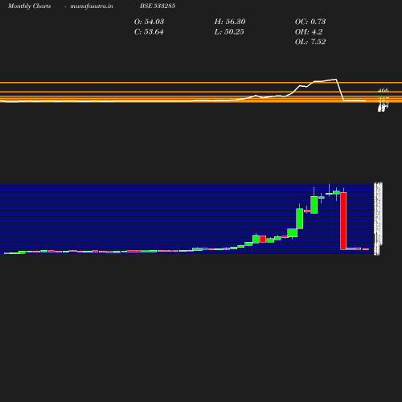This screenshot has height=402, width=402.
Task: Click the 'munafasutra.in' site label
Action: tap(92, 6)
